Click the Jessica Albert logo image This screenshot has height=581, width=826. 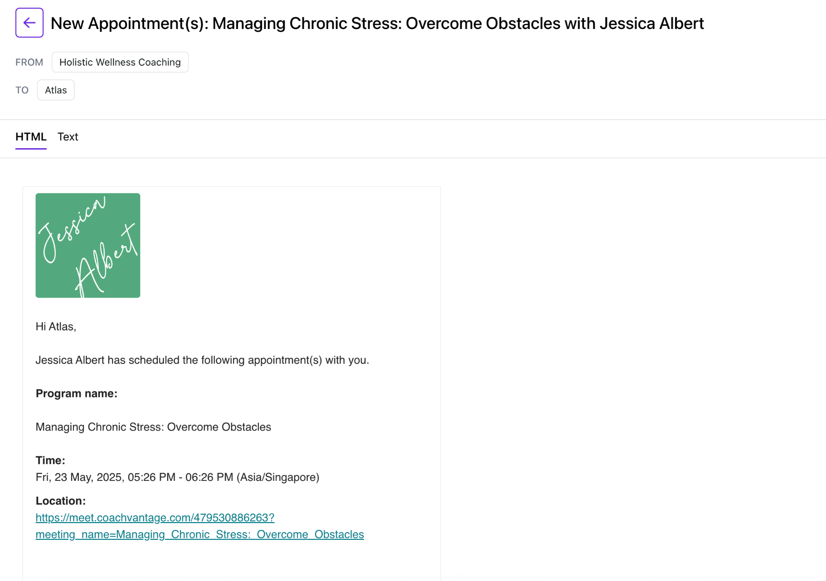click(x=88, y=246)
